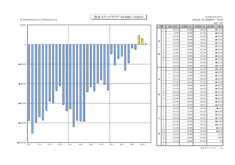This screenshot has height=165, width=235.
Task: Click the ▲100,000 y-axis label
Action: (x=21, y=143)
